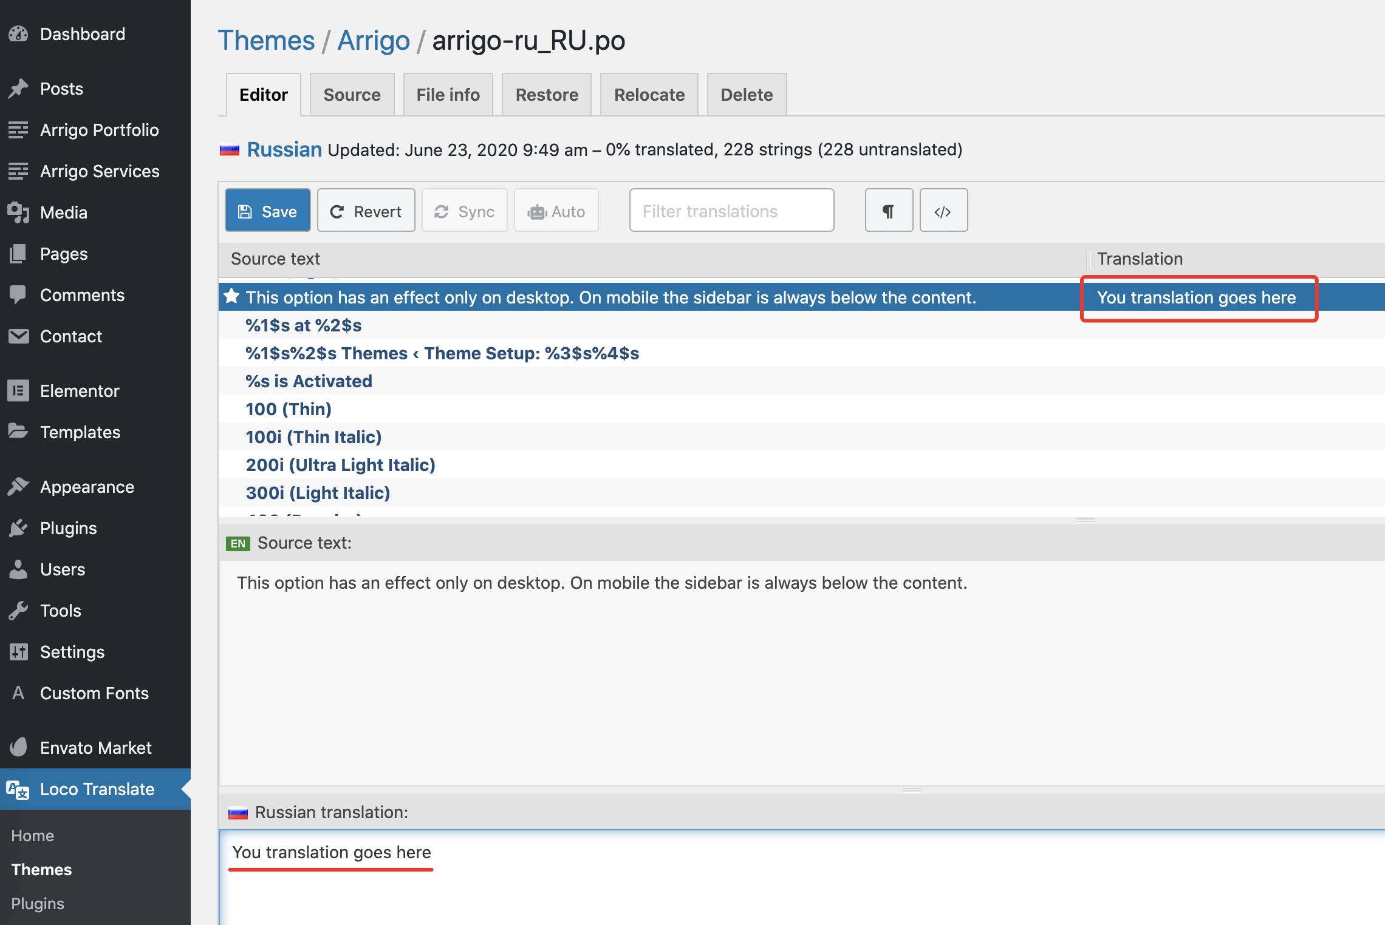Grab the Source text/Translation column divider

click(1088, 259)
